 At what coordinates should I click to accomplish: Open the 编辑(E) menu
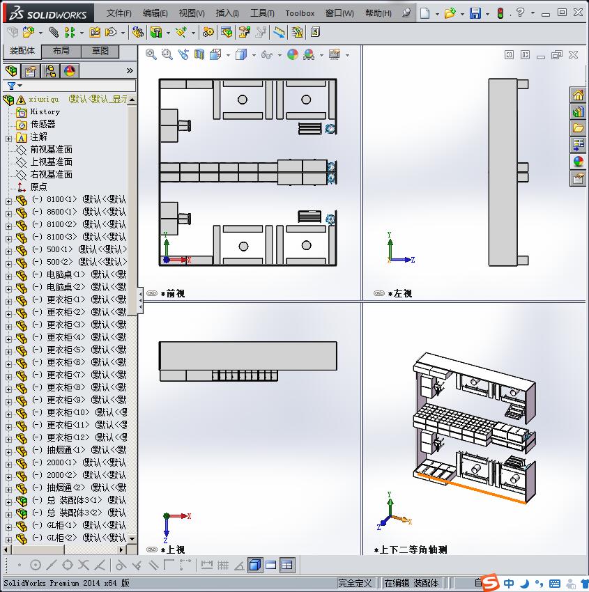click(155, 13)
